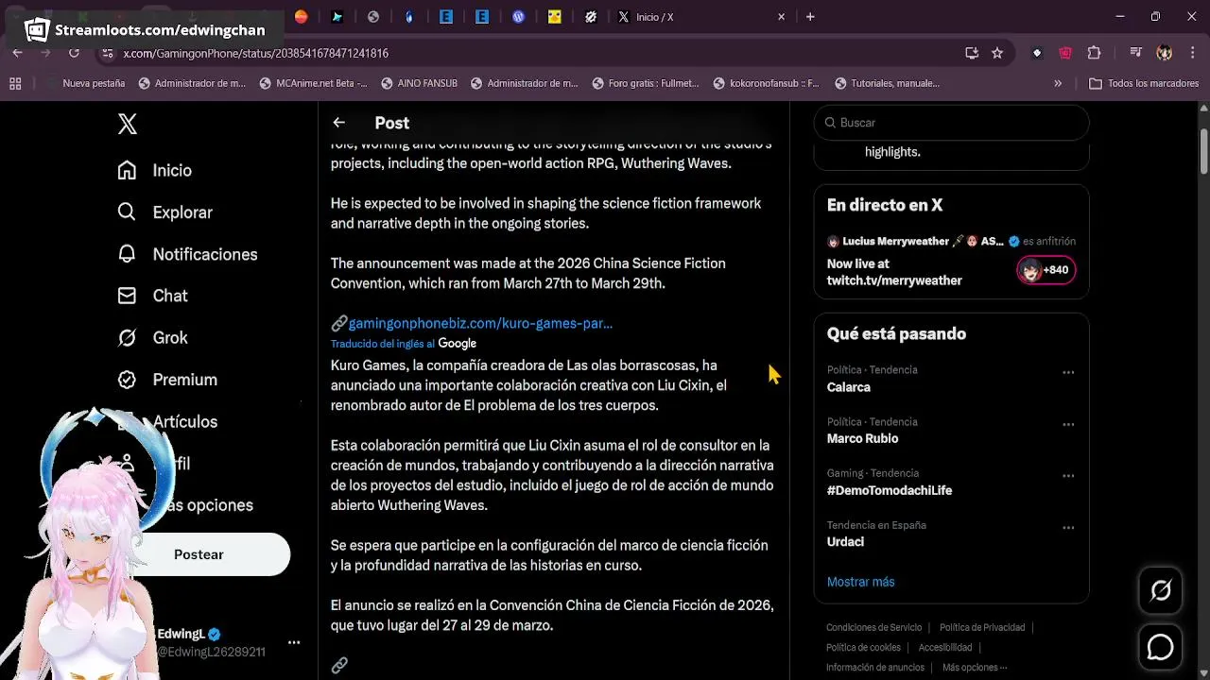This screenshot has width=1210, height=680.
Task: Click the page vertical scrollbar
Action: tap(1203, 151)
